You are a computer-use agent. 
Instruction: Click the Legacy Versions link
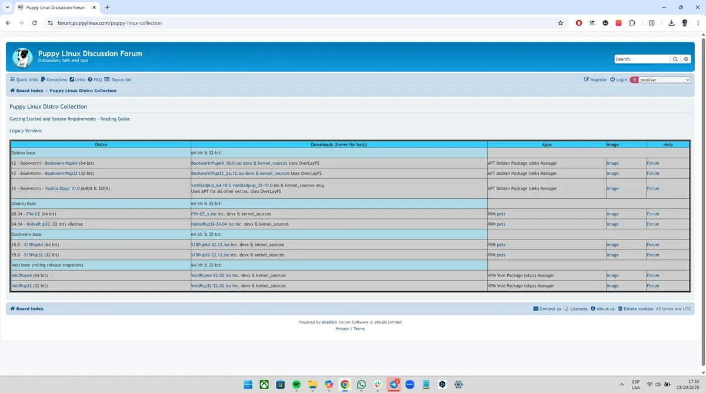pos(25,131)
